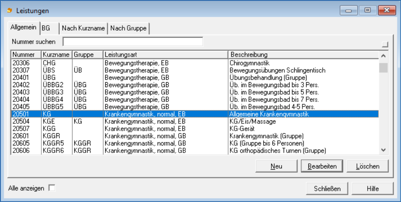Click the Beschreibung column header
Viewport: 401px width, 202px height.
tap(303, 55)
